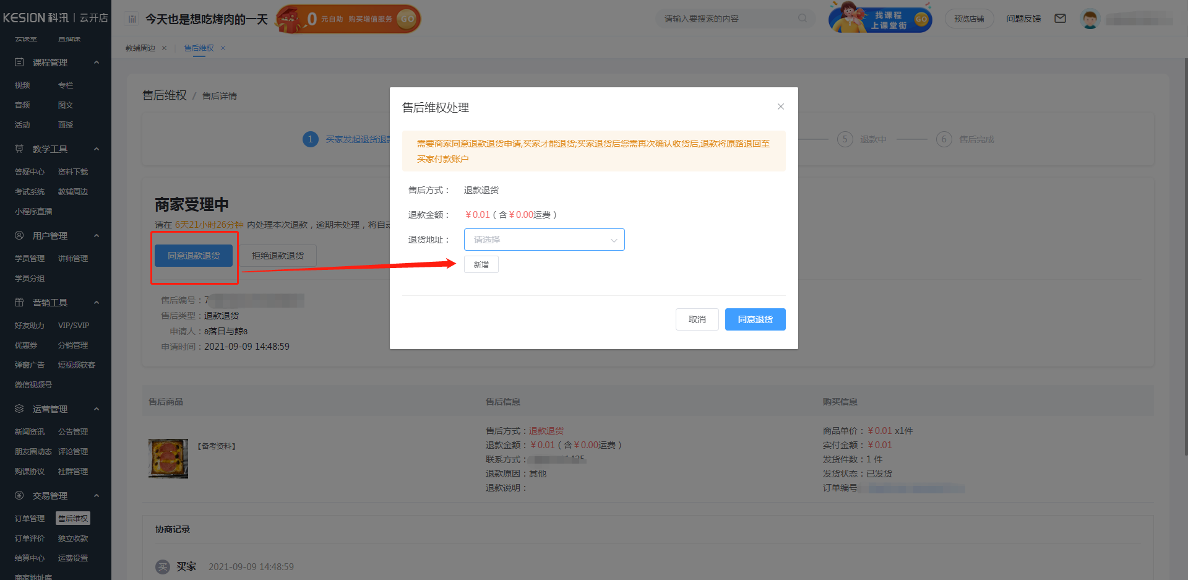Click 取消 to dismiss the dialog
Screen dimensions: 1188x580
(697, 319)
